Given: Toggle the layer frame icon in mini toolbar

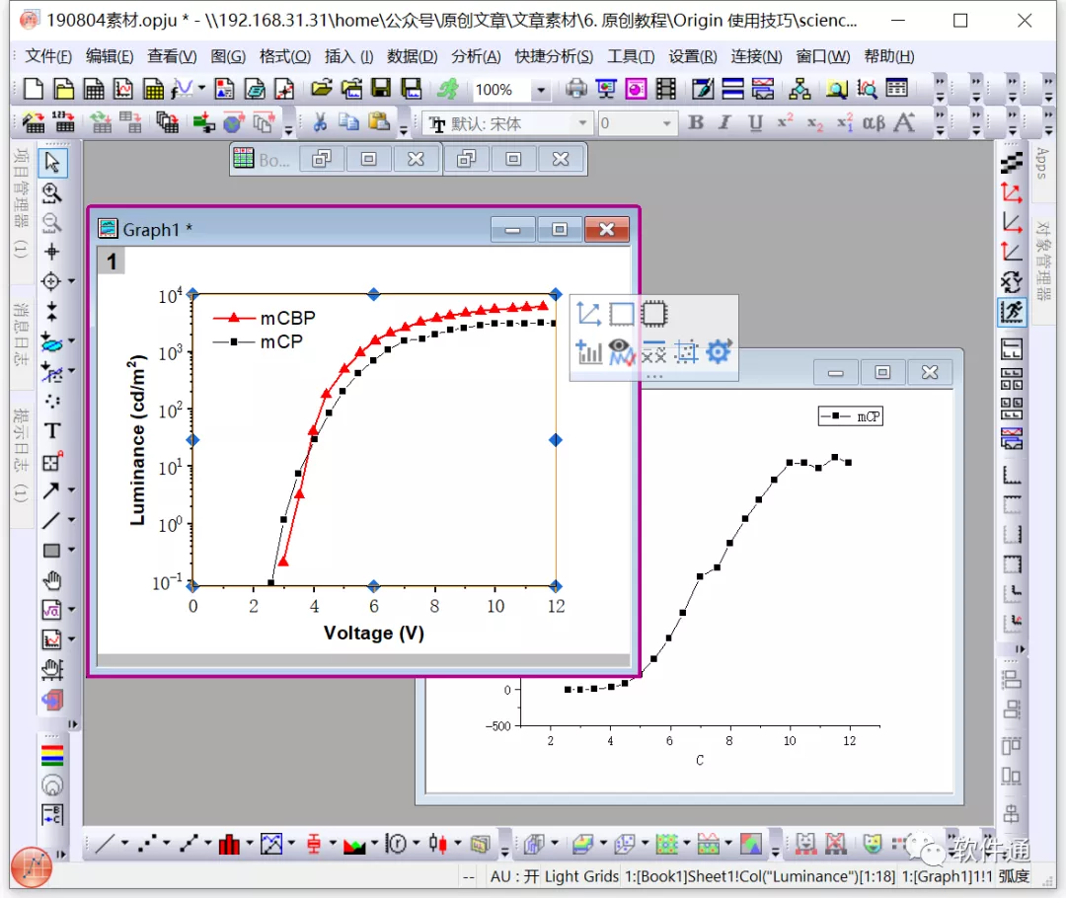Looking at the screenshot, I should click(622, 314).
